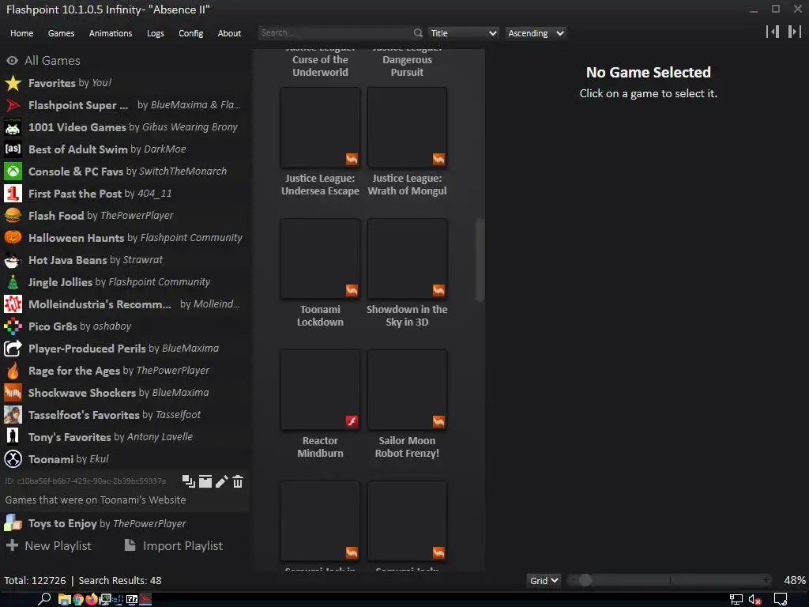Open 7-Zip from the taskbar
809x607 pixels.
point(132,599)
